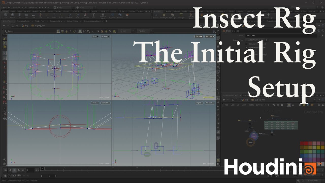Viewport: 325px width, 183px height.
Task: Add a Point Light from shelf
Action: coord(164,16)
